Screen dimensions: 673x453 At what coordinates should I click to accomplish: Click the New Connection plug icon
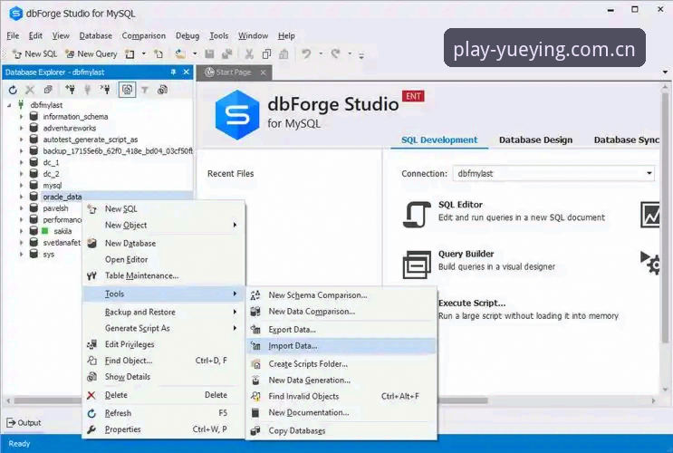click(70, 90)
